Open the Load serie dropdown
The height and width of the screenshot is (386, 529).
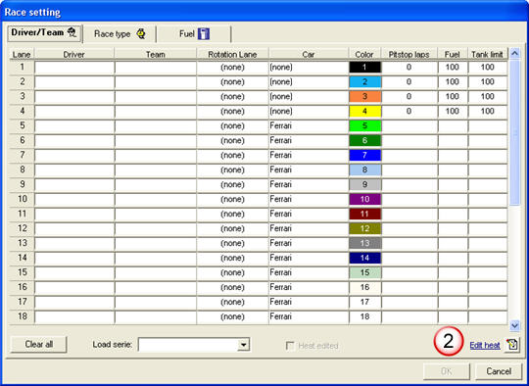click(243, 345)
